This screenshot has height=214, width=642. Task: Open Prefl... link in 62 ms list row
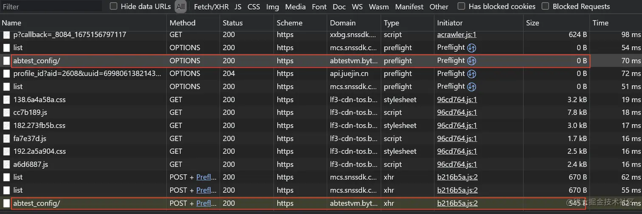tap(206, 177)
